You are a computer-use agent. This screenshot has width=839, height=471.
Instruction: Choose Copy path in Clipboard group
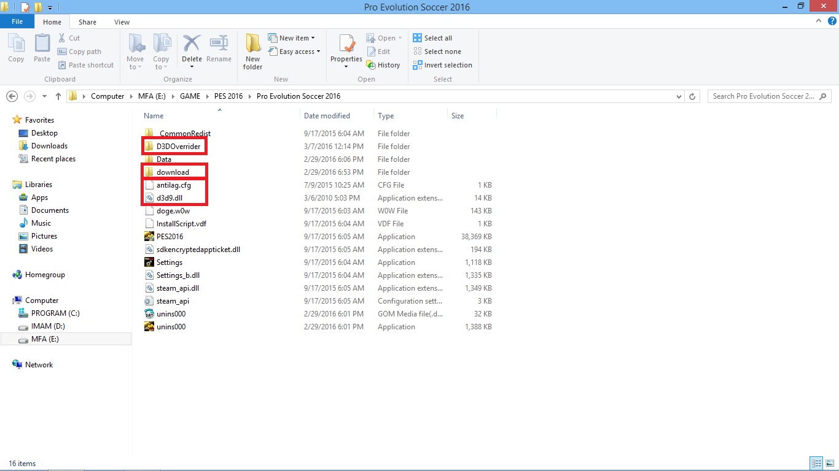(x=79, y=52)
